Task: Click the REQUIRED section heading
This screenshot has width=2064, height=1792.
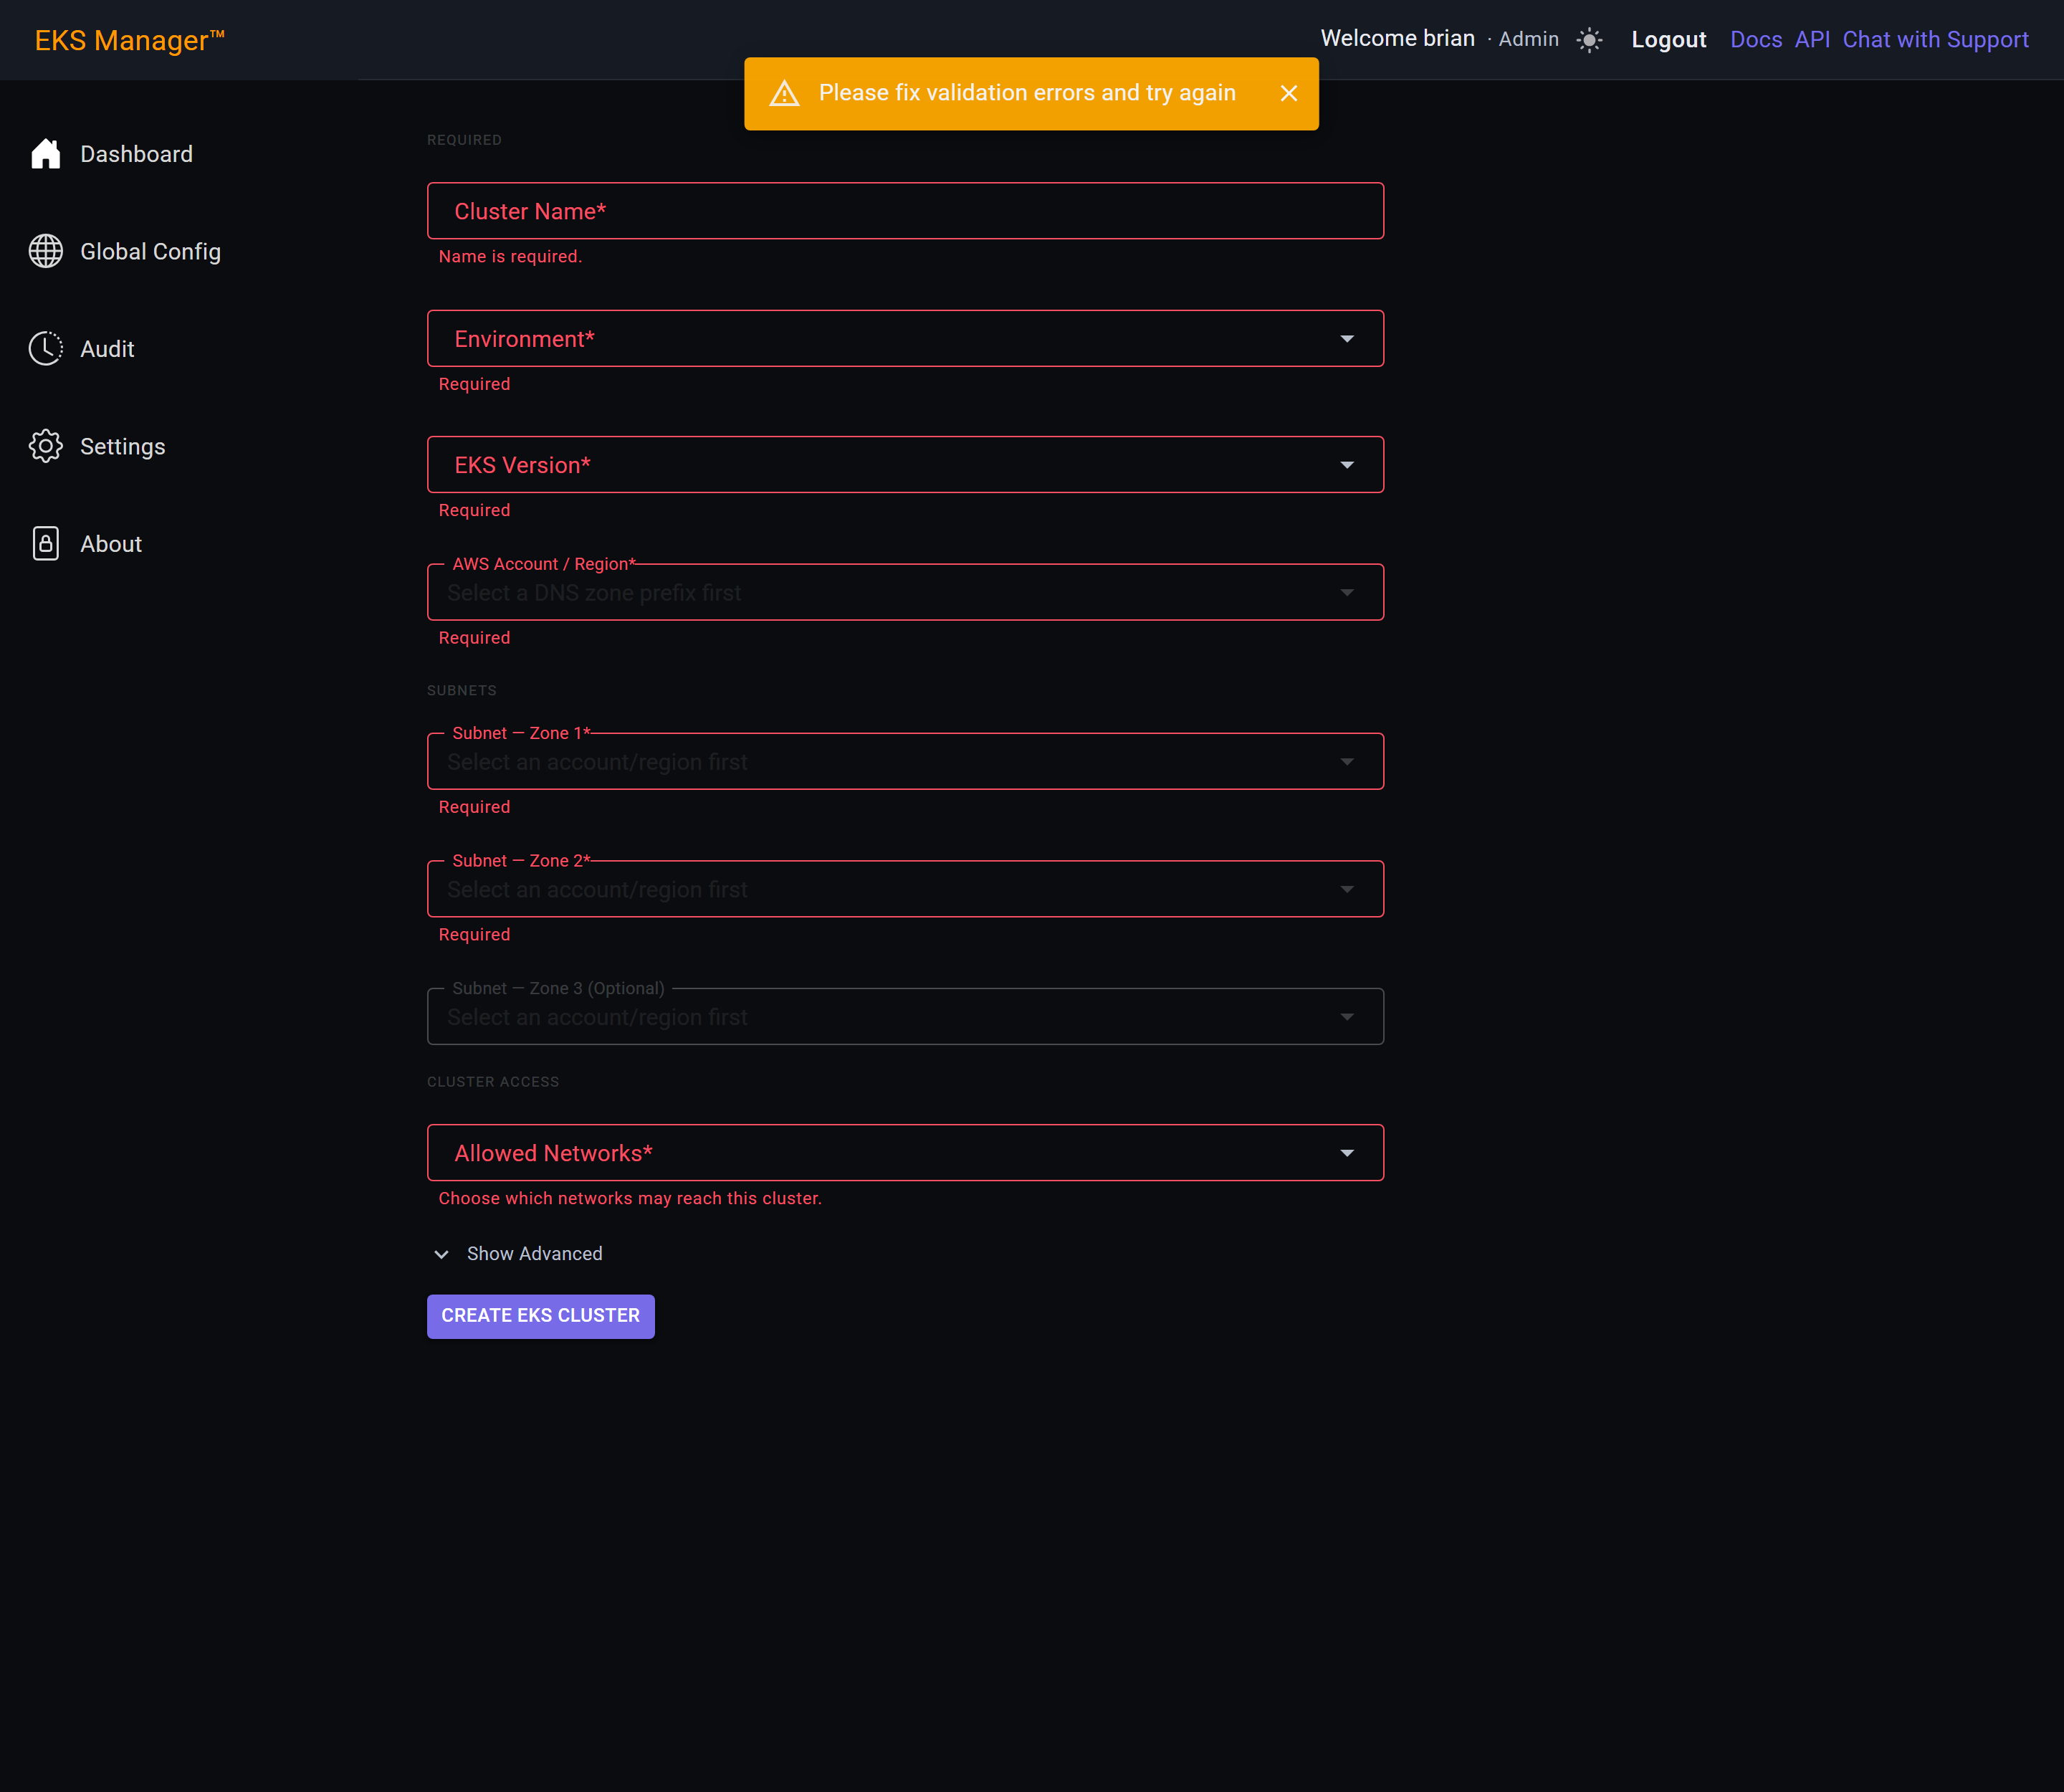Action: tap(464, 140)
